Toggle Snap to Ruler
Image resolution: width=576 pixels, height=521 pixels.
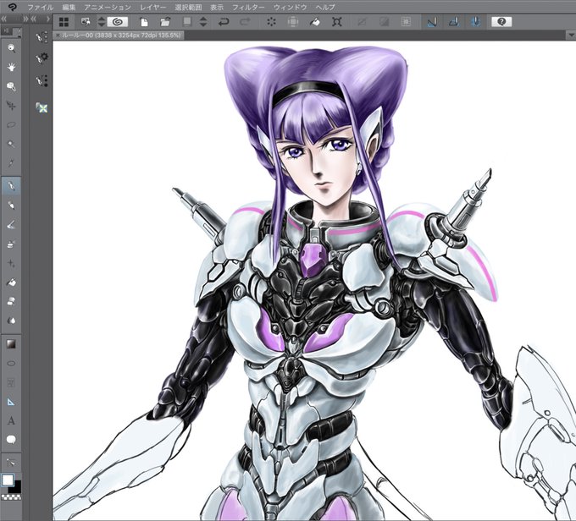coord(432,22)
